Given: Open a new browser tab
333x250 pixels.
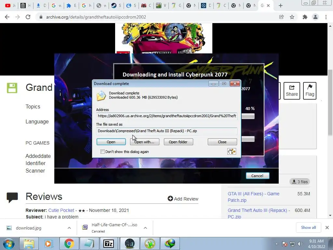Looking at the screenshot, I should tap(281, 6).
